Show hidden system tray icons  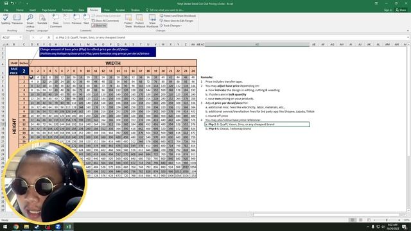tap(368, 227)
